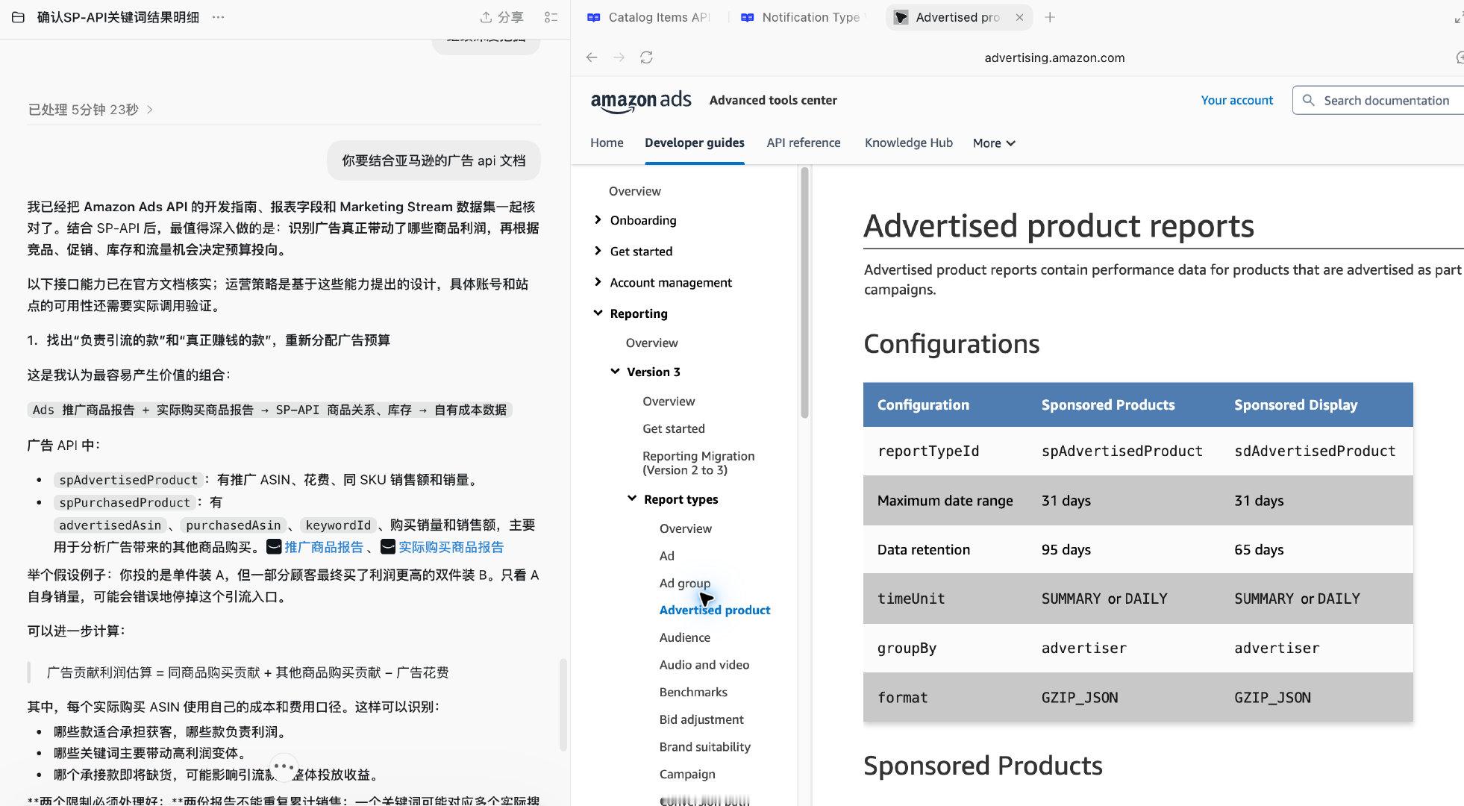Open the Ad report type page
The width and height of the screenshot is (1464, 806).
[666, 555]
